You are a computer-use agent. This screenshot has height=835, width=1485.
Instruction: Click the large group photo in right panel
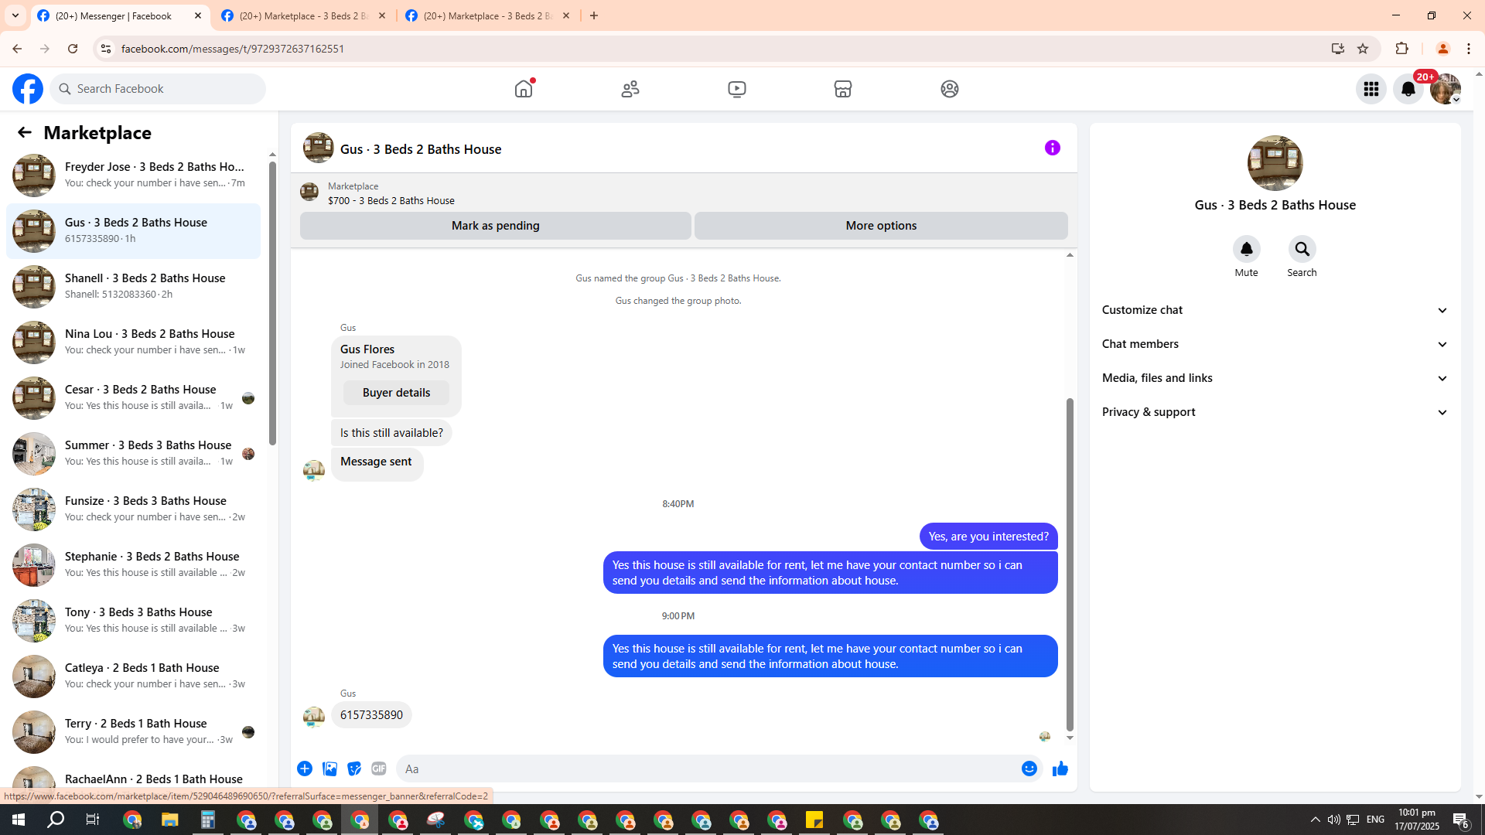(x=1275, y=163)
